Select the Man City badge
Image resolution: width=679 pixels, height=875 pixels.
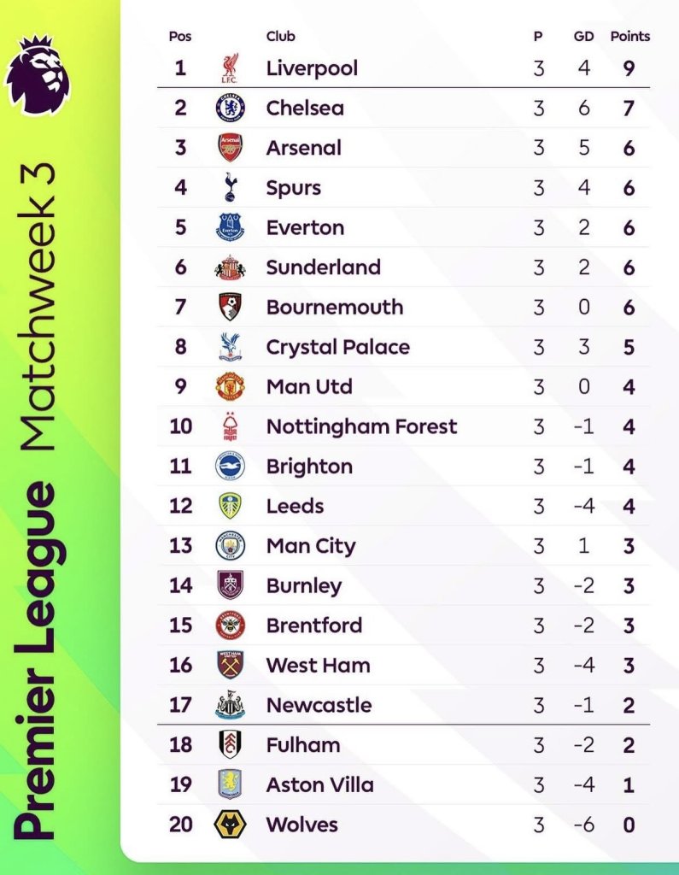tap(231, 545)
